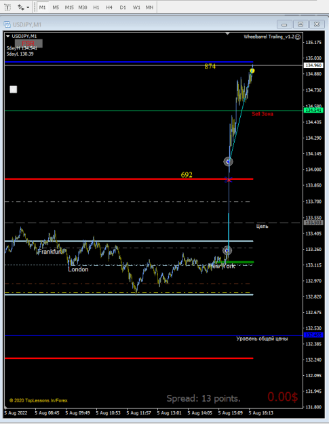This screenshot has width=329, height=424.
Task: Click the London session label
Action: (78, 269)
